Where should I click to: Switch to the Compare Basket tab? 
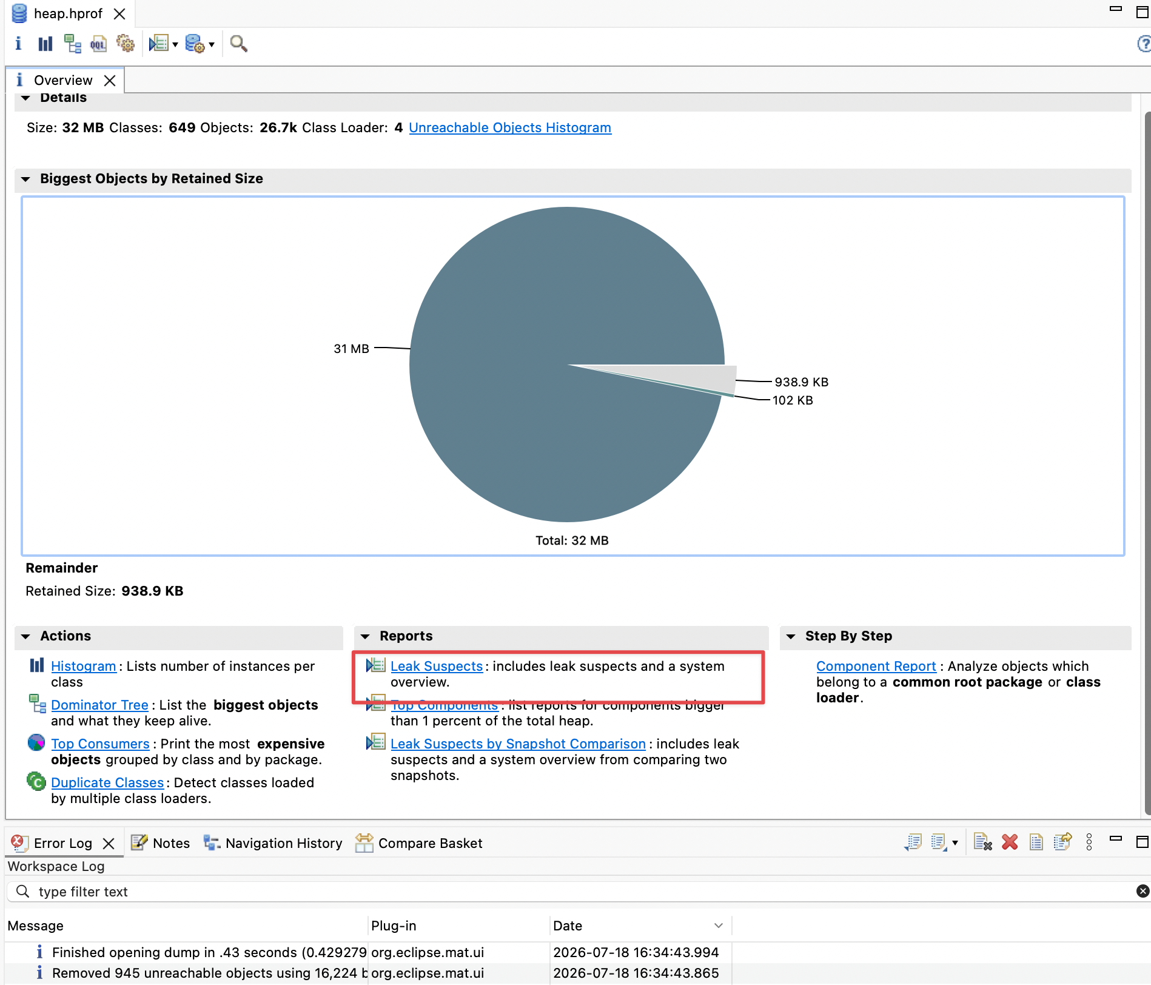(419, 843)
